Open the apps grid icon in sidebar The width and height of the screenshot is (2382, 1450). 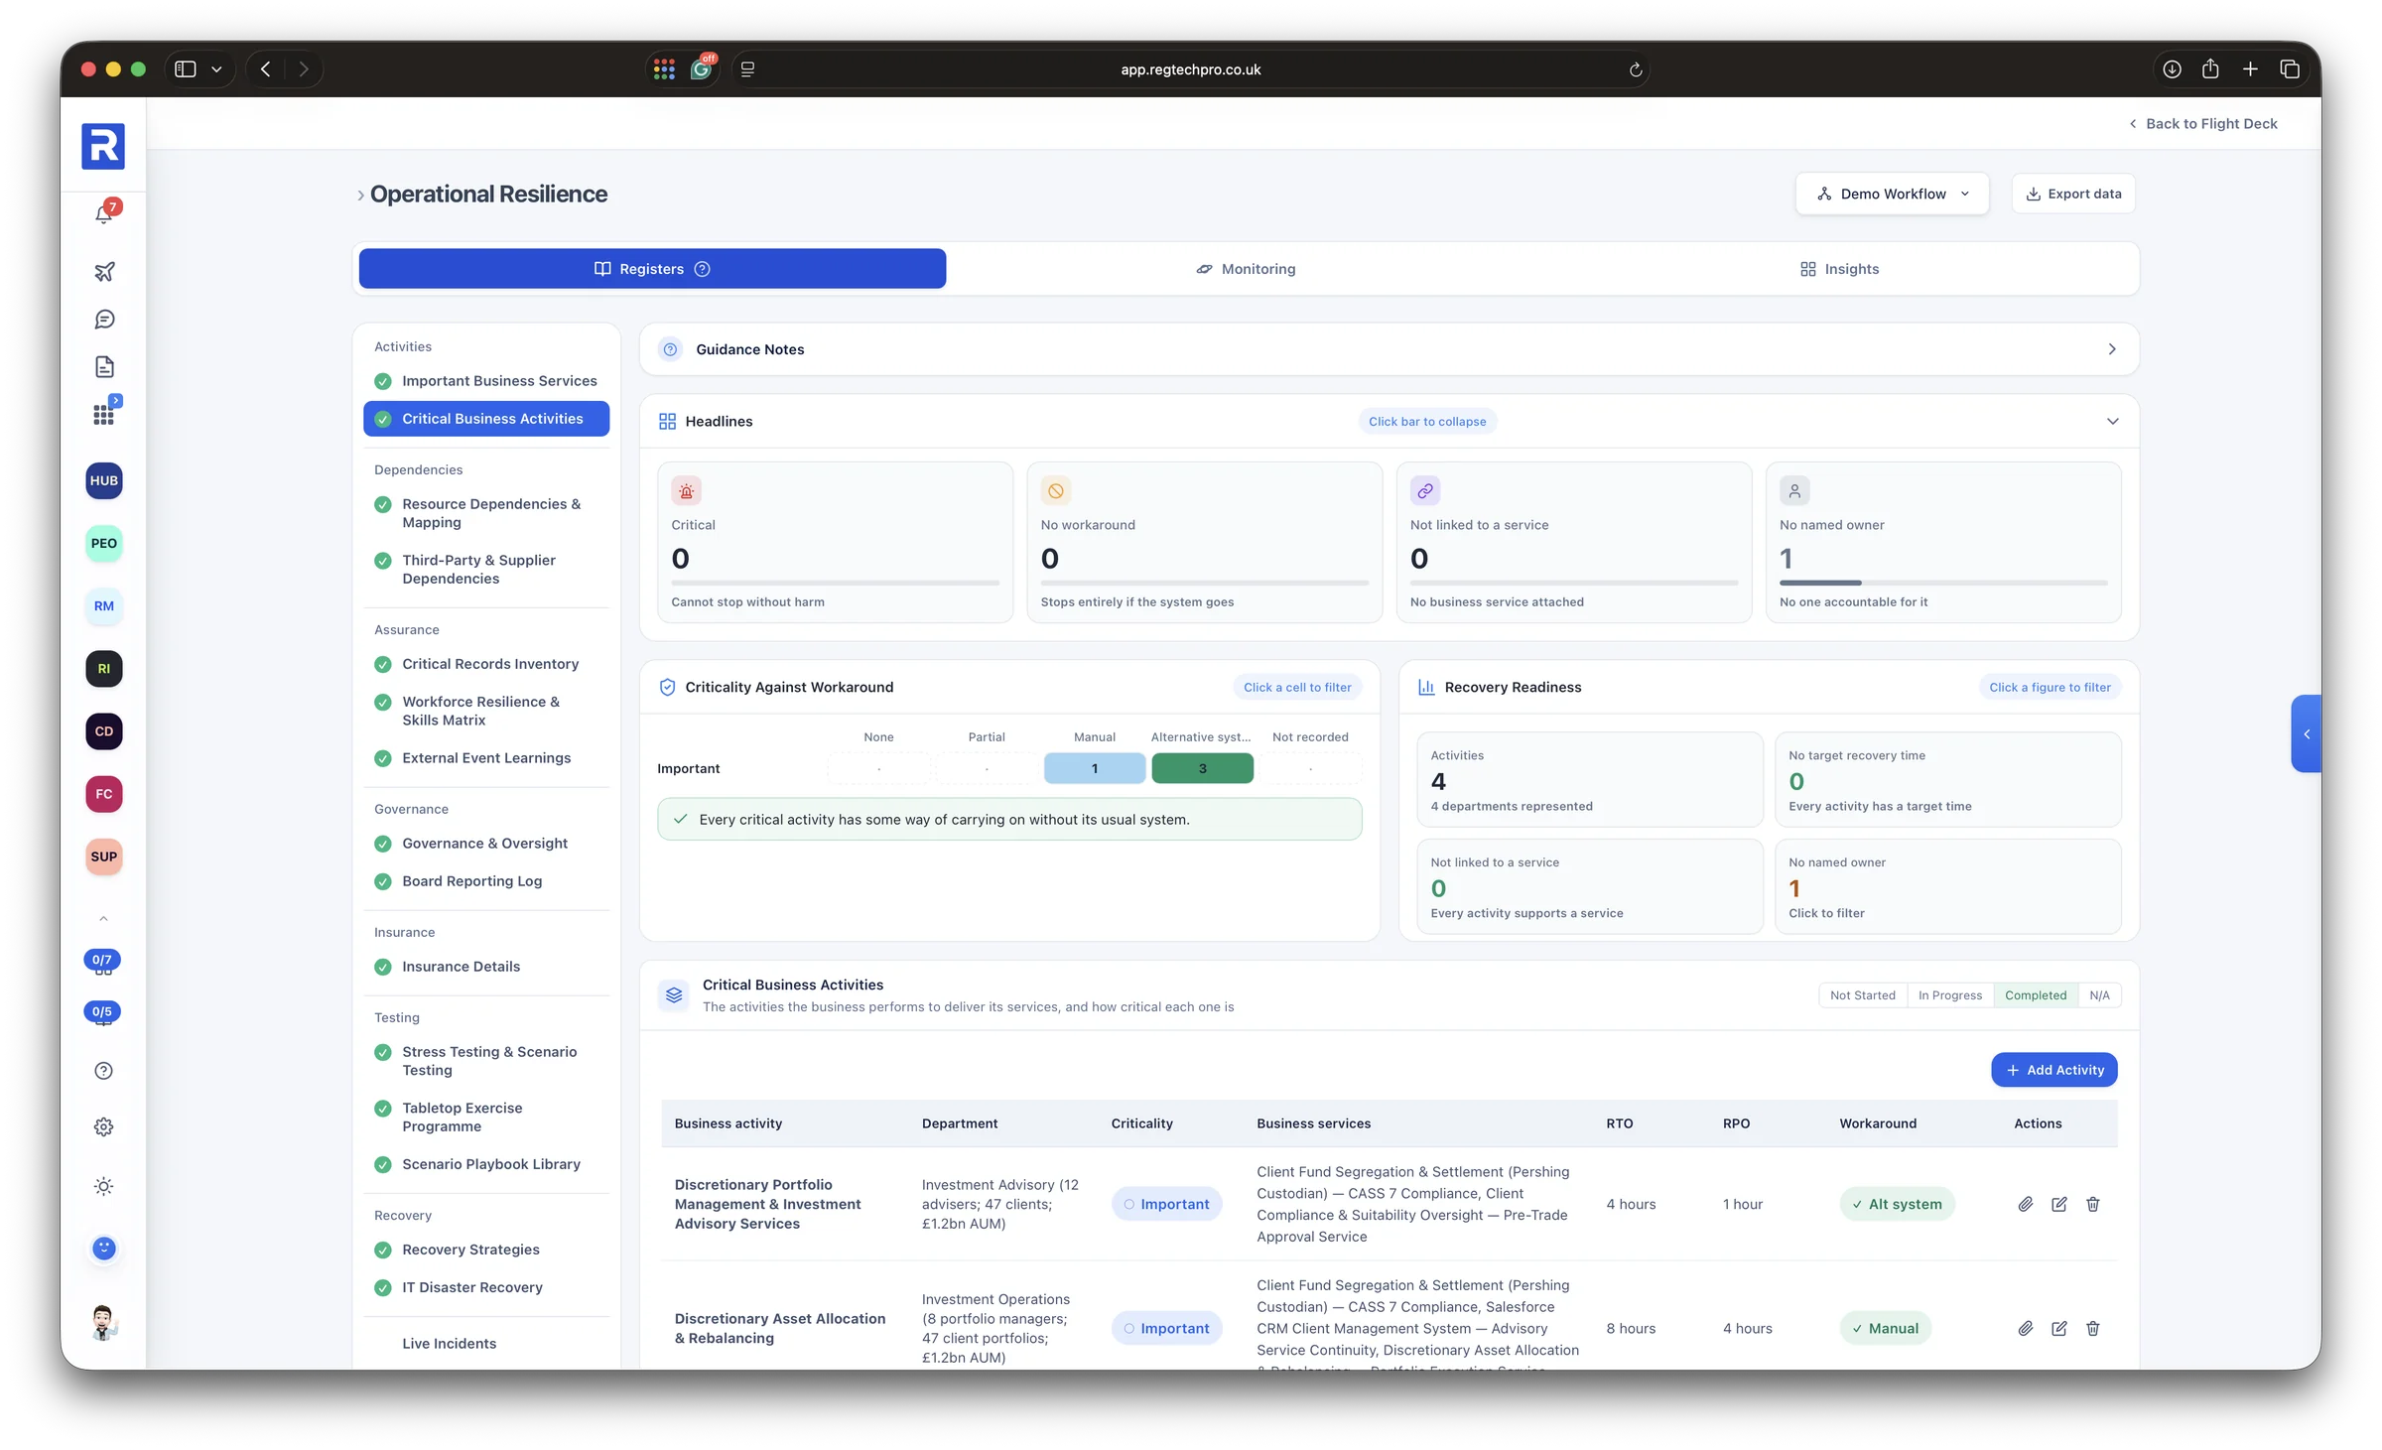104,414
